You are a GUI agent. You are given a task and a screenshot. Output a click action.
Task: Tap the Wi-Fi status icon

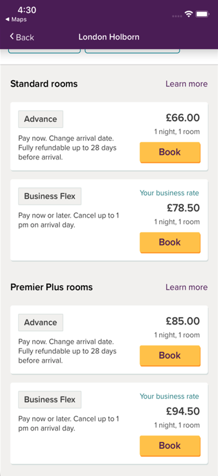[x=188, y=14]
